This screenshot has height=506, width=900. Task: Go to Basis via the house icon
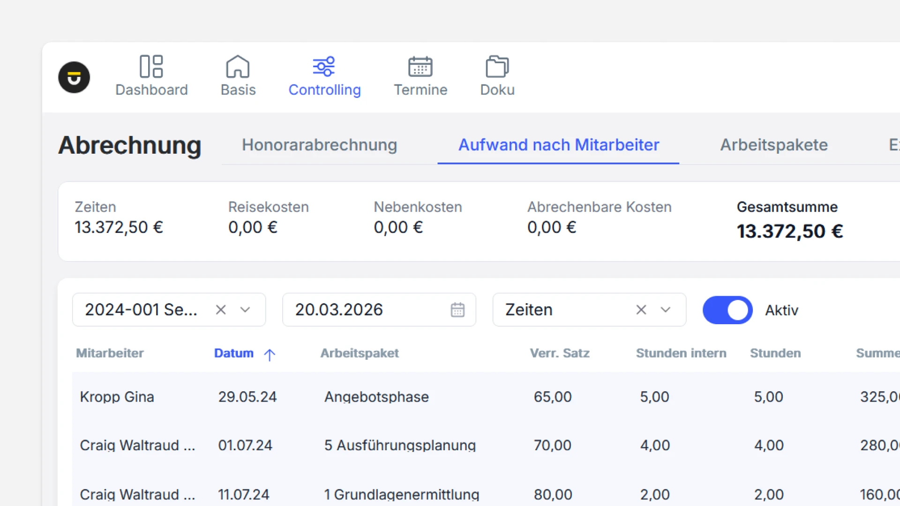click(x=238, y=67)
